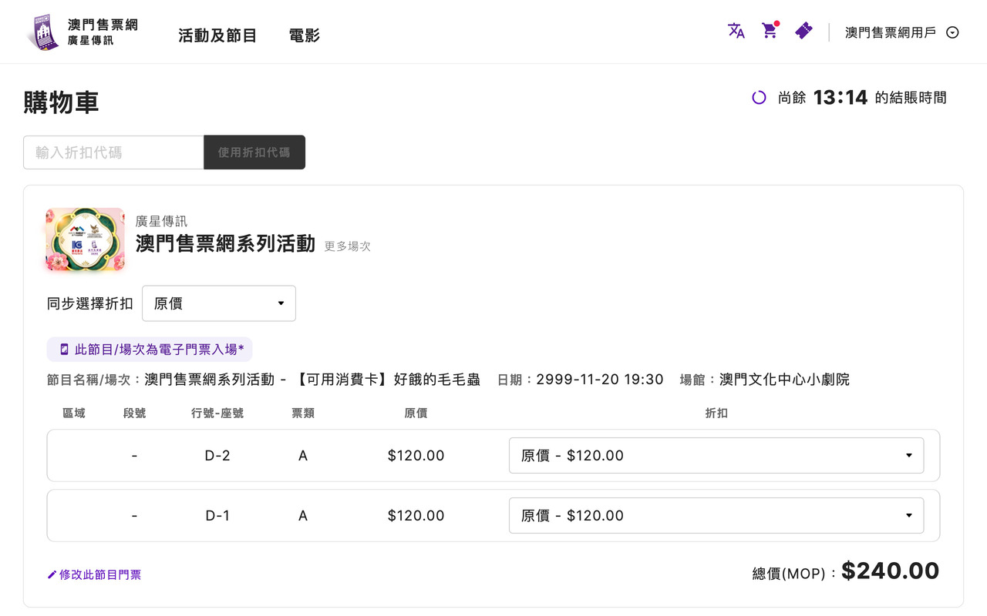Screen dimensions: 987x616
Task: Click the 原價 column header
Action: click(416, 413)
